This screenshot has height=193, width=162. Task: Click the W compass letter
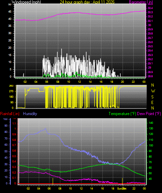click(x=153, y=91)
